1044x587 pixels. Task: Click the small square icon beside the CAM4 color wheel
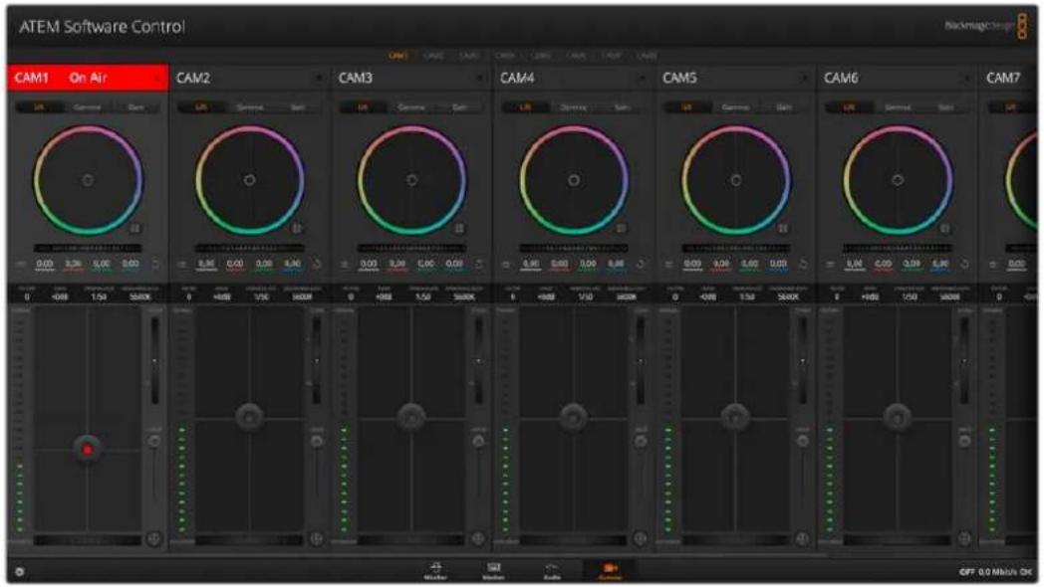(x=621, y=228)
